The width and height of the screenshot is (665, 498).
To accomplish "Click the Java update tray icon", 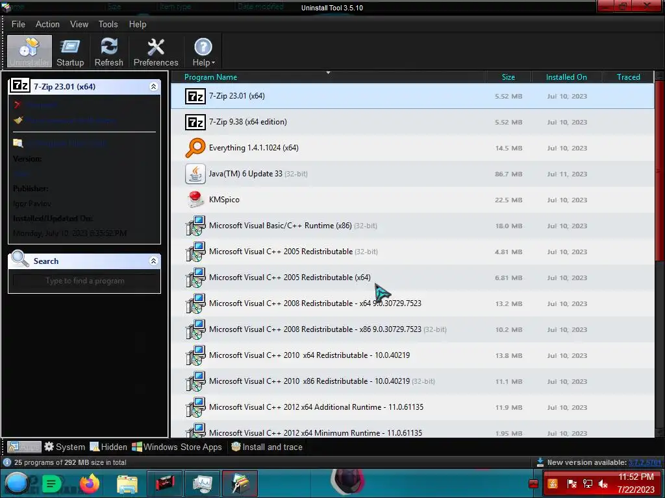I will 553,484.
